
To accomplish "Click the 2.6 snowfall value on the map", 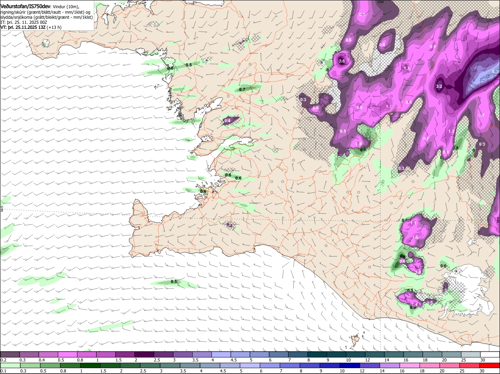I will coord(342,61).
